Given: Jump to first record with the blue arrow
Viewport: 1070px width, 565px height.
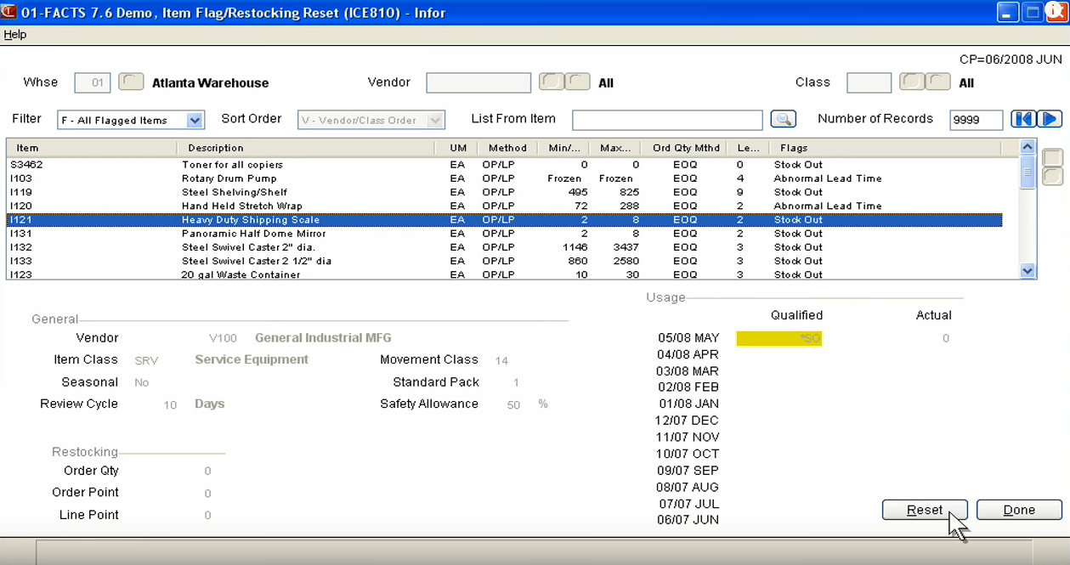Looking at the screenshot, I should tap(1023, 120).
